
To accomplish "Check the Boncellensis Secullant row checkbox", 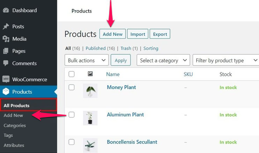I will tap(72, 142).
